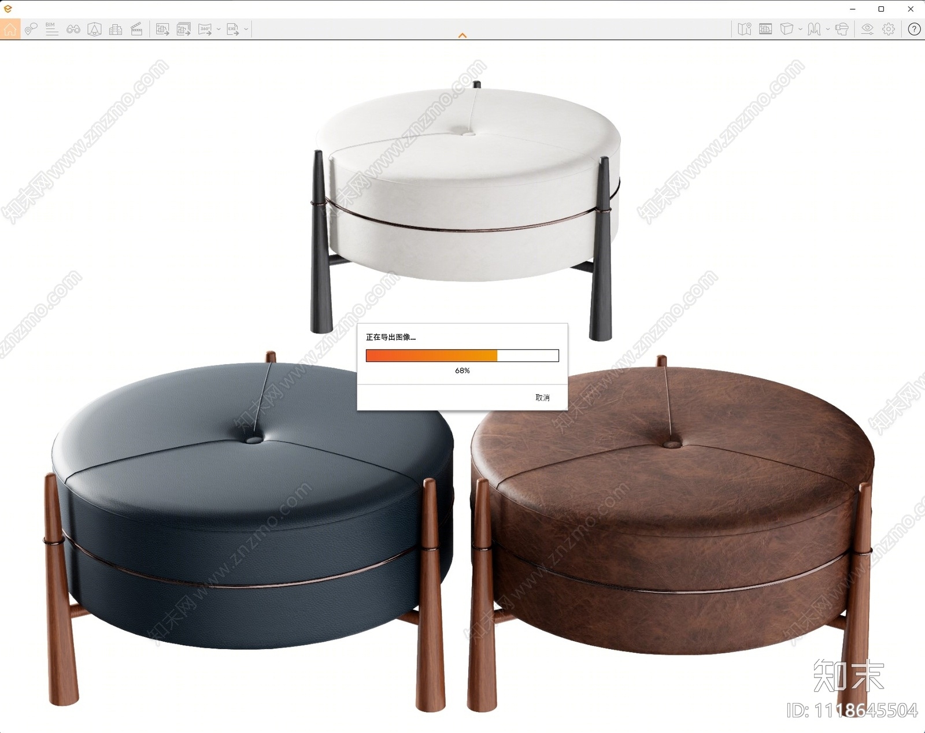The width and height of the screenshot is (925, 733).
Task: Enable VR headset mode
Action: pos(842,29)
